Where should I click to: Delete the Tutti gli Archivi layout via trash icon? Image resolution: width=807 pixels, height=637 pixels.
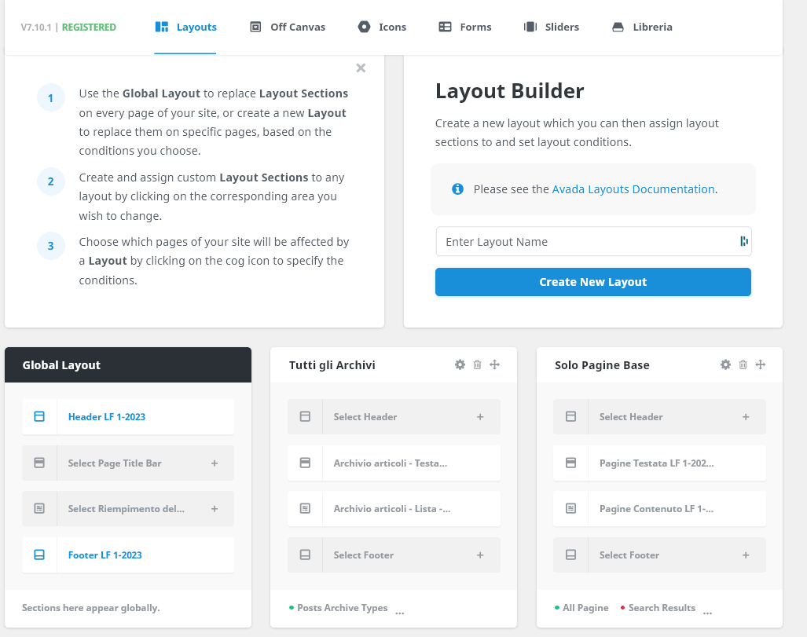click(x=477, y=364)
